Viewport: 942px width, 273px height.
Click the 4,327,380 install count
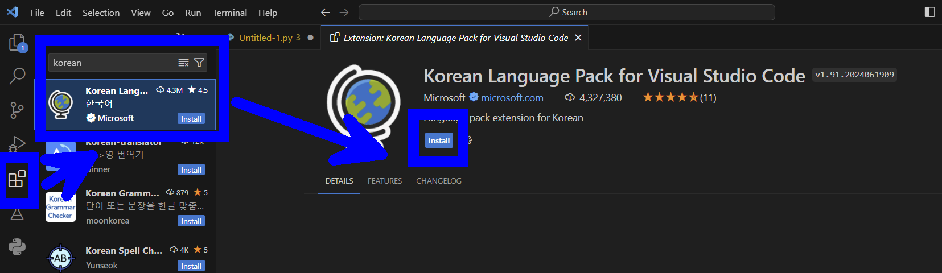(x=600, y=97)
